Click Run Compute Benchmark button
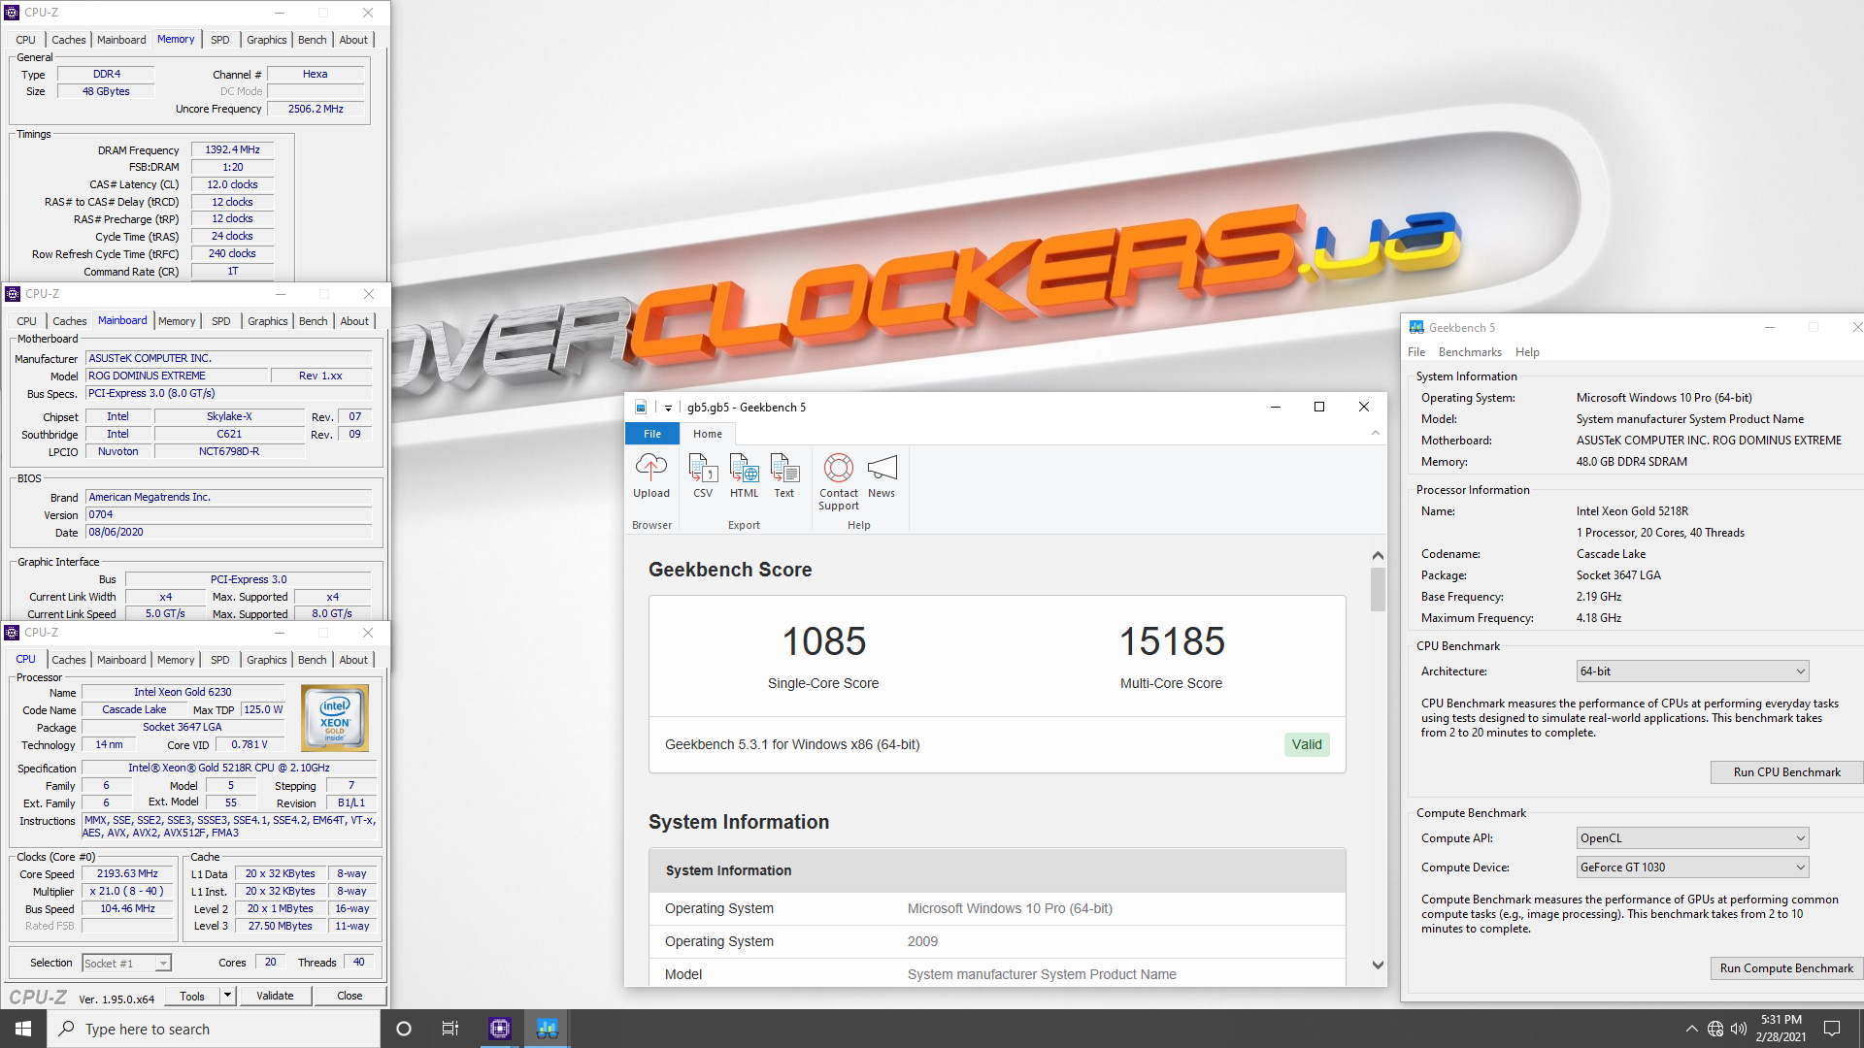The width and height of the screenshot is (1864, 1048). coord(1786,968)
